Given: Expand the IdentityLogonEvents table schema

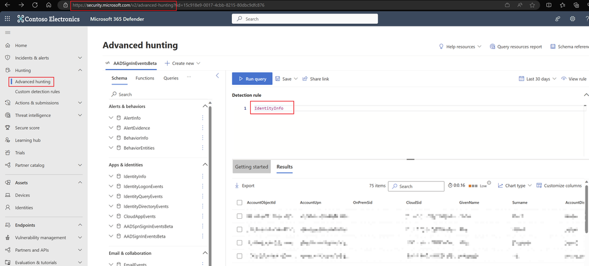Looking at the screenshot, I should 111,186.
